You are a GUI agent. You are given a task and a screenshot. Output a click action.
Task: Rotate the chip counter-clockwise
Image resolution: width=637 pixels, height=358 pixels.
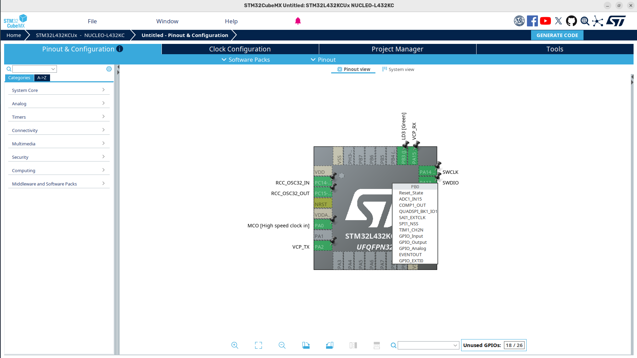(x=329, y=345)
